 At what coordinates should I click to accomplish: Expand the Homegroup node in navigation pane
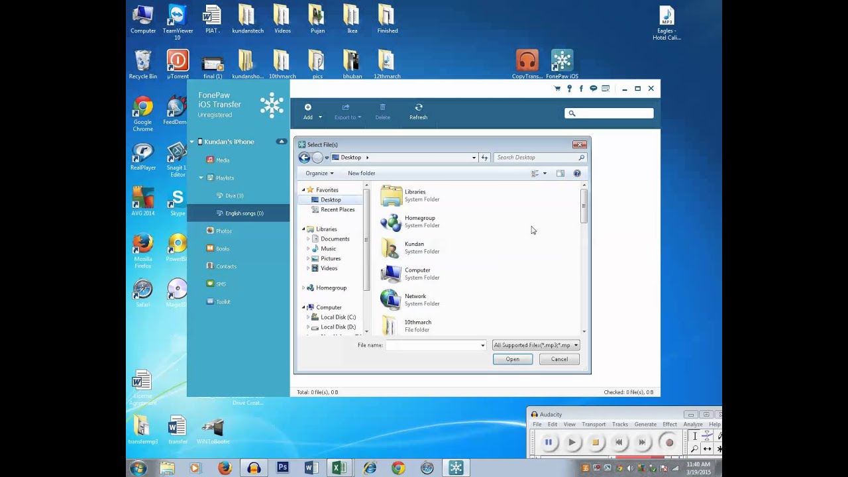coord(303,288)
